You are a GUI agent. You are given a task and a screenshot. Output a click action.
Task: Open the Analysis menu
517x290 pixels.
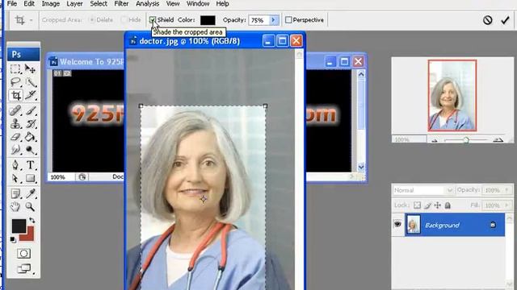[147, 4]
